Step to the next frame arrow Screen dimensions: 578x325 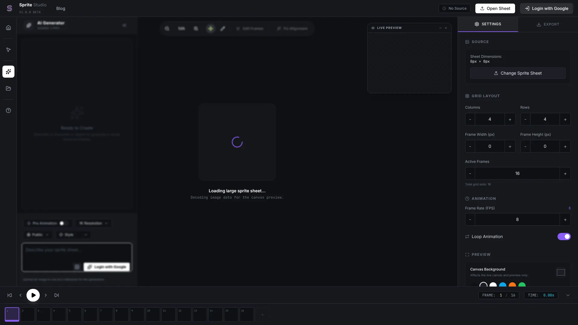46,295
